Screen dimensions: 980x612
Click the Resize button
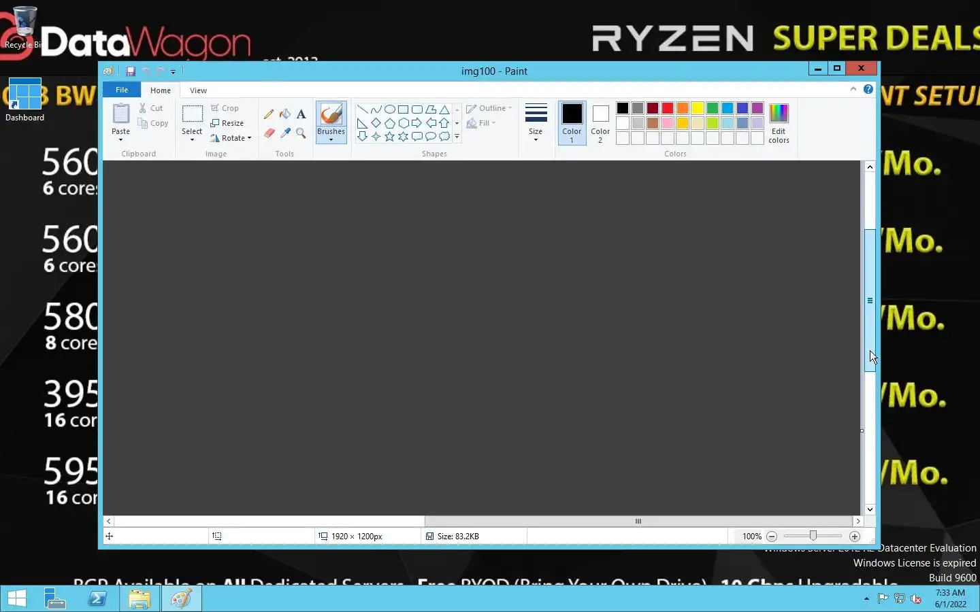[227, 123]
